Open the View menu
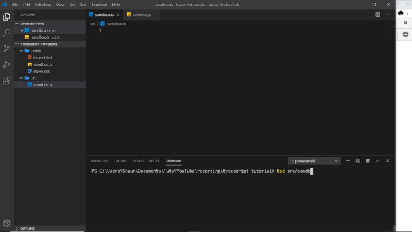 click(x=60, y=5)
